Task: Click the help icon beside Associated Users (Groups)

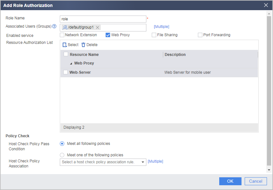Action: (54, 26)
